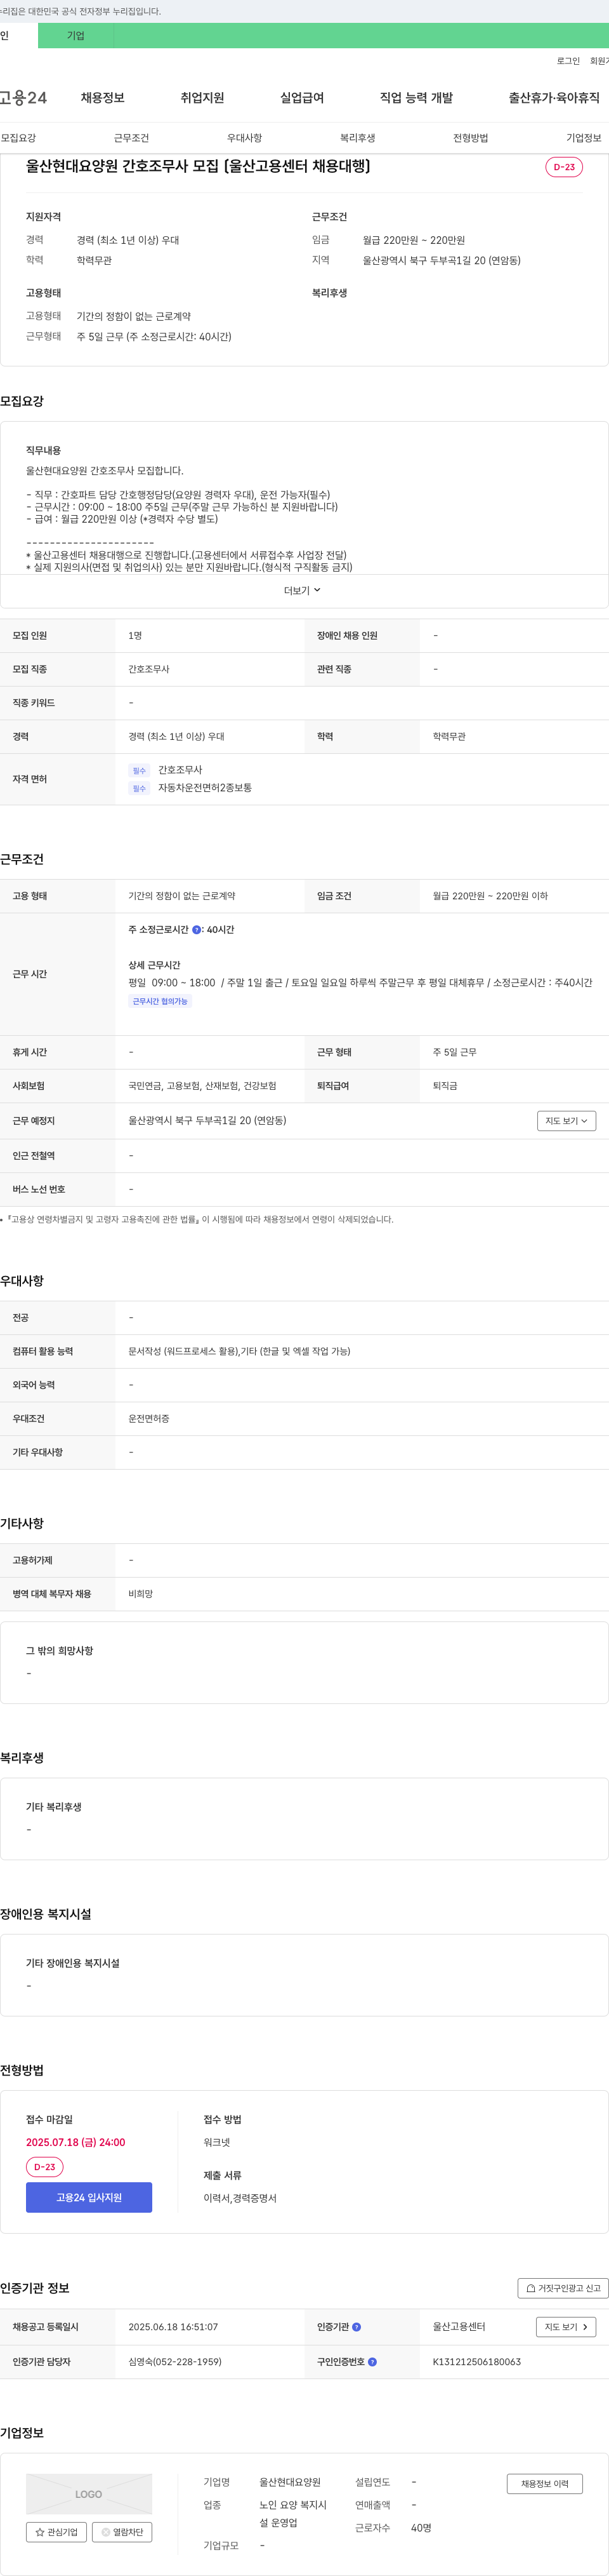Open the 채용정보 이력 button
The width and height of the screenshot is (609, 2576).
click(x=544, y=2484)
